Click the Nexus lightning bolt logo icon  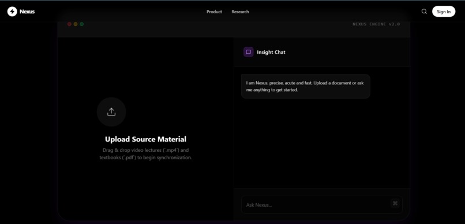click(x=12, y=12)
